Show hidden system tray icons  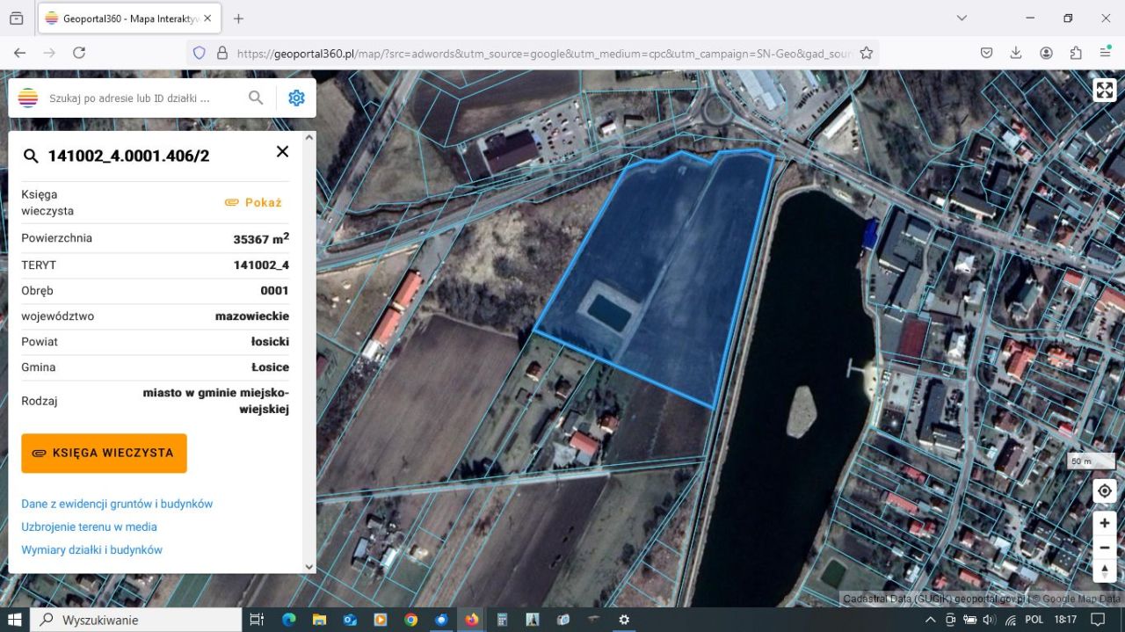931,620
